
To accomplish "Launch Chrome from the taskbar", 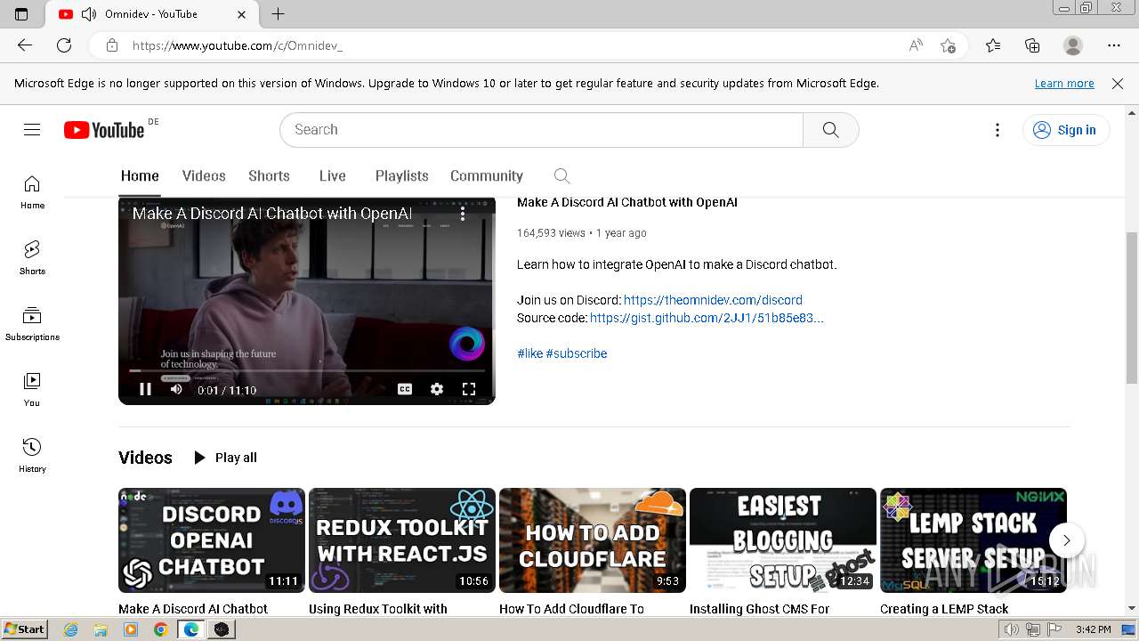I will coord(160,629).
